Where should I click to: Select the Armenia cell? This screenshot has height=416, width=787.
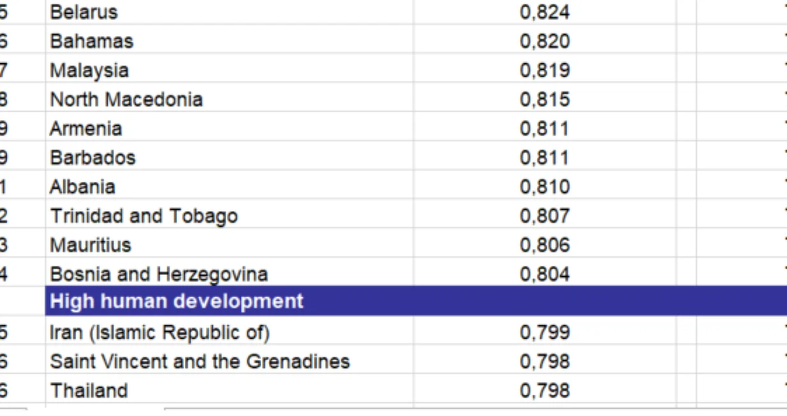[x=86, y=129]
